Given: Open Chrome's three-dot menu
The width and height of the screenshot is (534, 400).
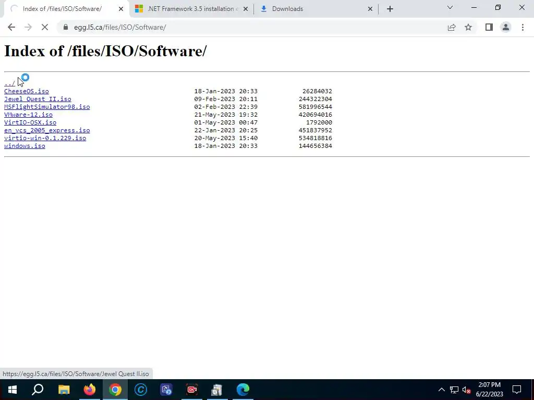Looking at the screenshot, I should [523, 27].
